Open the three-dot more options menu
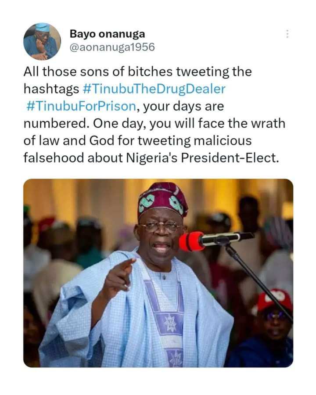The height and width of the screenshot is (395, 316). 287,34
